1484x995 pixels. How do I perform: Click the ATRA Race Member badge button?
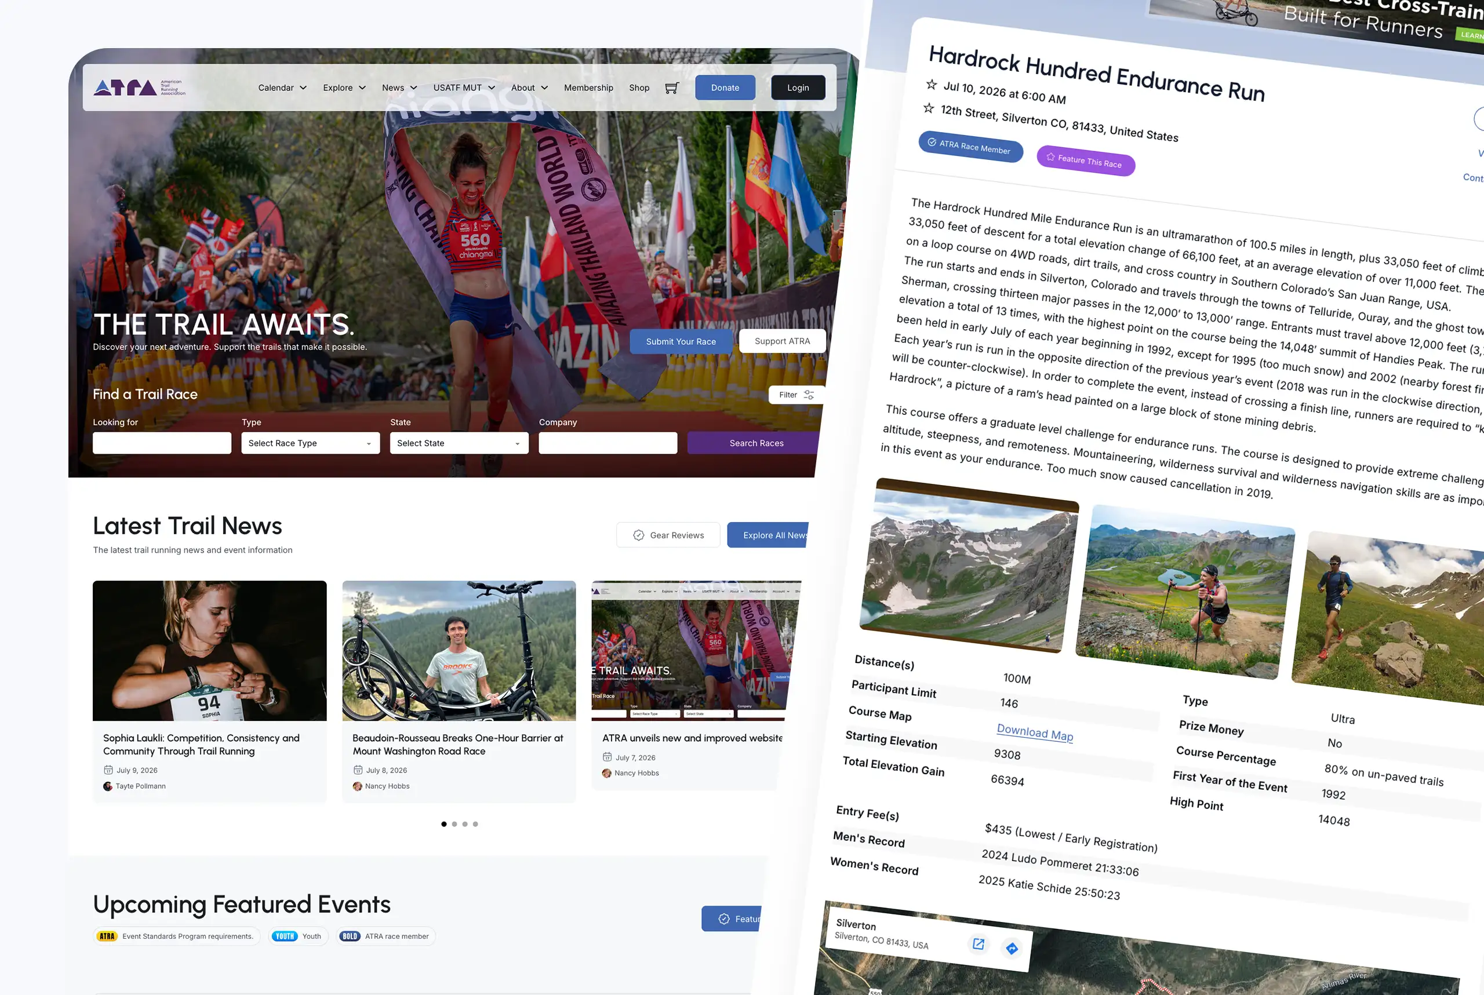(970, 147)
